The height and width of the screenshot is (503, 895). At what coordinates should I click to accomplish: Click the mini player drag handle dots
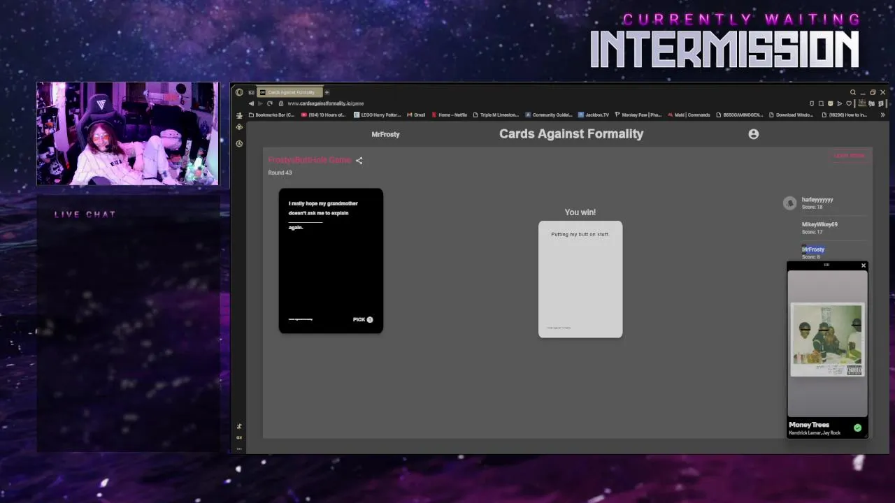pos(826,265)
